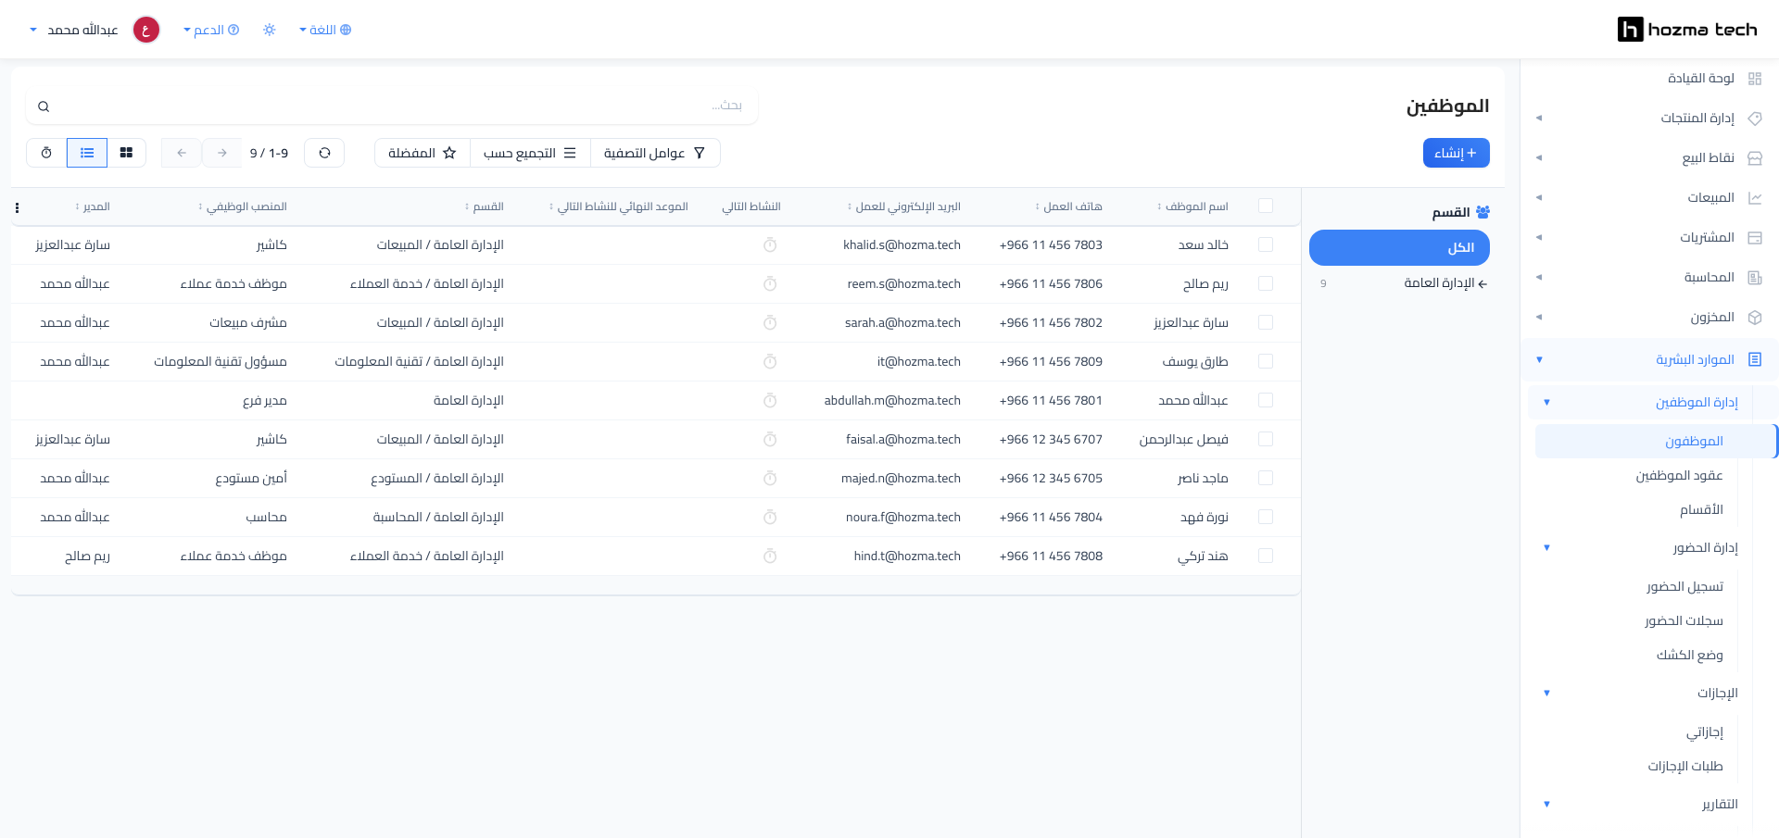Check the row for خالد سعد
Screen dimensions: 1779x838
click(x=1266, y=244)
